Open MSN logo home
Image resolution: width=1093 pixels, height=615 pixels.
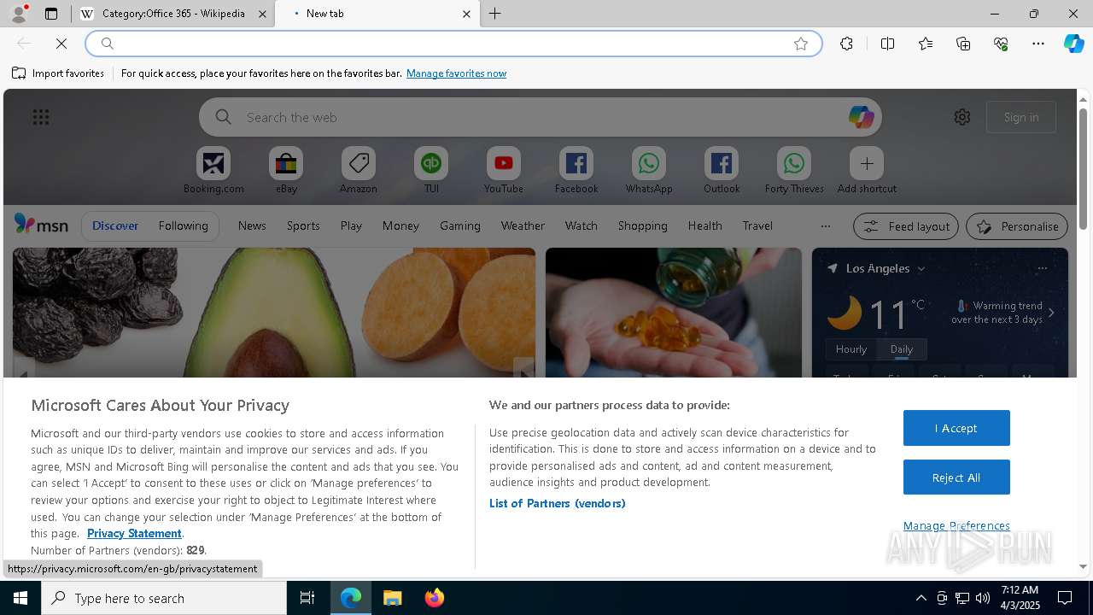pos(41,225)
